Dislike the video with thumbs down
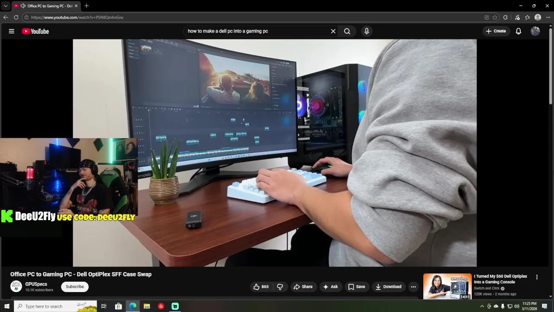The height and width of the screenshot is (312, 554). pyautogui.click(x=280, y=287)
